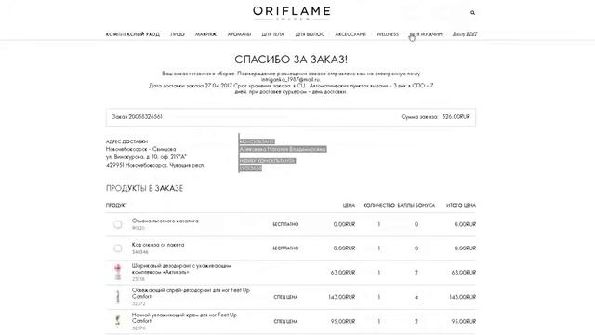595x335 pixels.
Task: Open Аксессуары menu item
Action: coord(350,34)
